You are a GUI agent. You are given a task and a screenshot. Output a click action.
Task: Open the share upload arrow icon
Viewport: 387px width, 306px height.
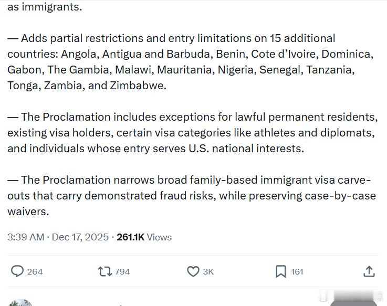point(369,271)
